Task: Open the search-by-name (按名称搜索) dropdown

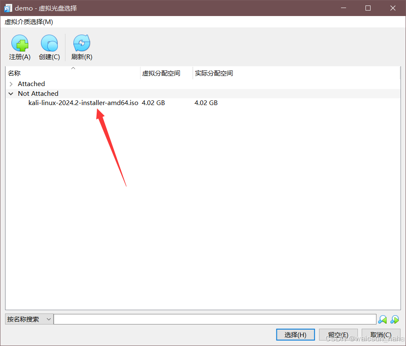Action: (x=29, y=319)
